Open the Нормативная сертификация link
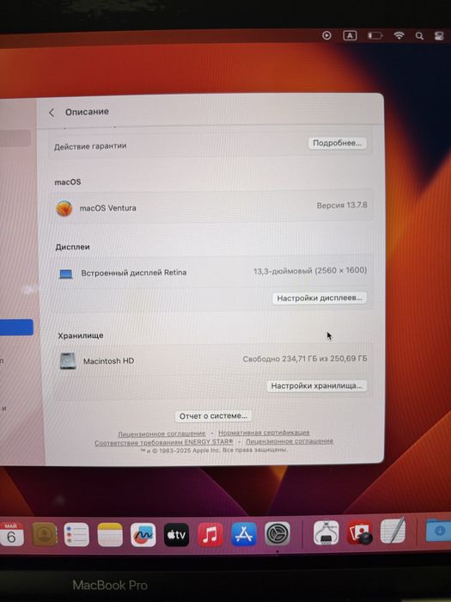The width and height of the screenshot is (451, 602). (x=264, y=433)
